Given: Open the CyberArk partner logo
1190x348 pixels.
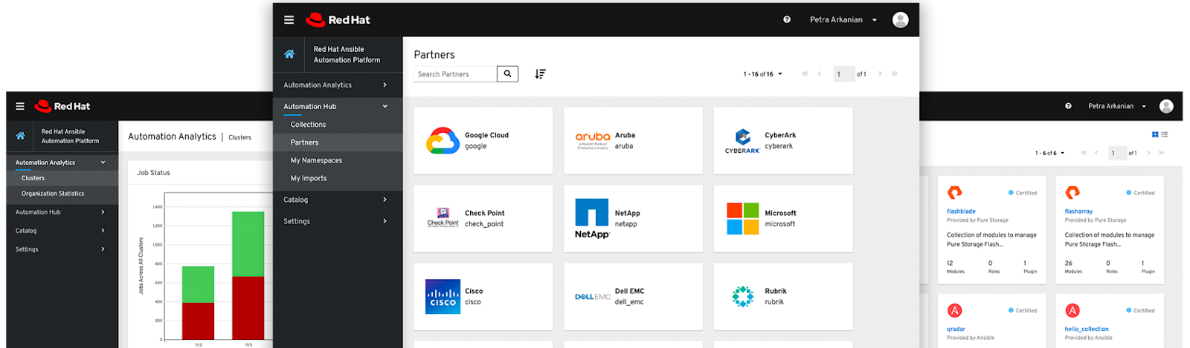Looking at the screenshot, I should pyautogui.click(x=742, y=141).
